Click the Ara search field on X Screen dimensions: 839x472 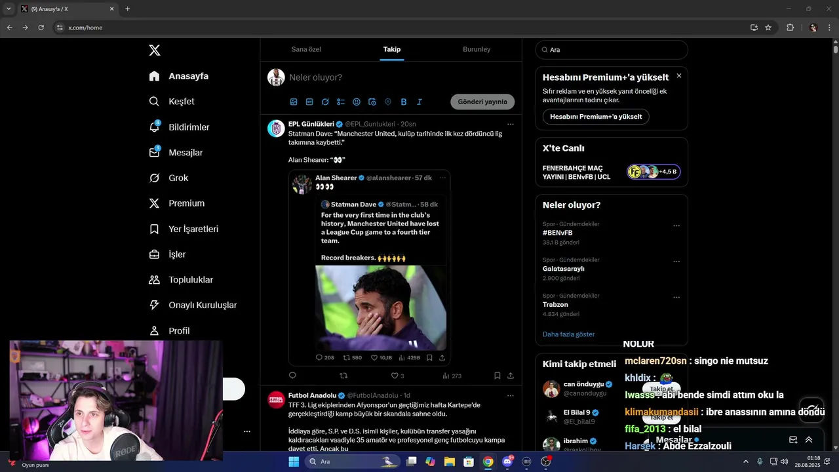click(x=612, y=50)
